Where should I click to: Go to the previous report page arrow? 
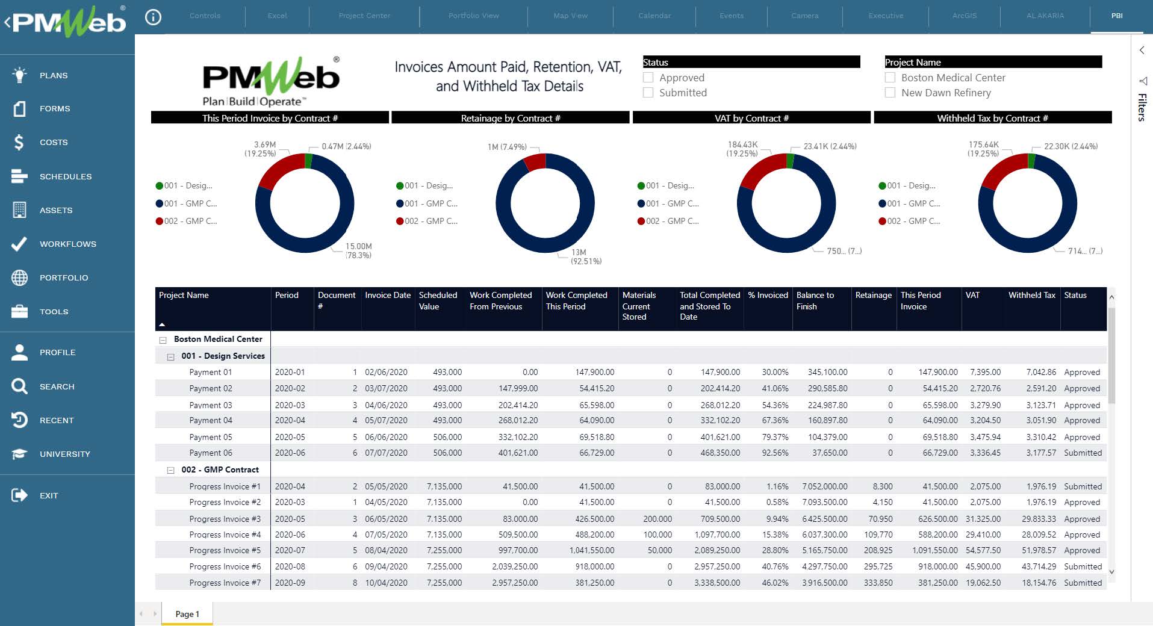coord(141,614)
